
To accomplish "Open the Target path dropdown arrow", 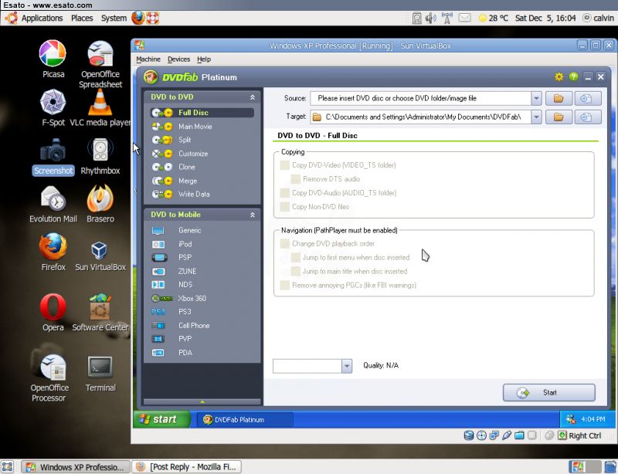I will (536, 117).
